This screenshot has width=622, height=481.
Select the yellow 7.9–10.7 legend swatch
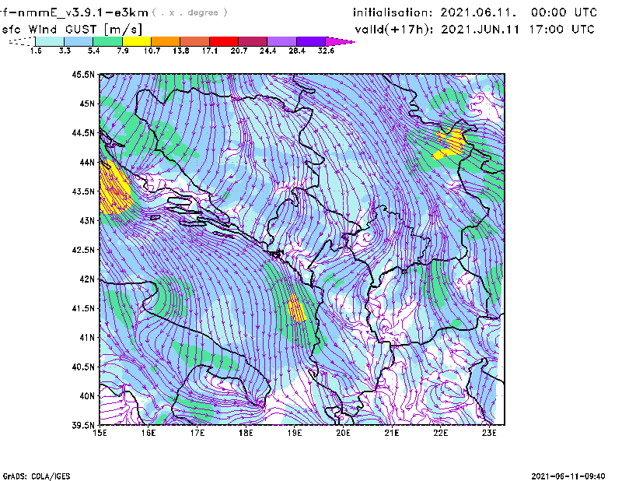(137, 41)
